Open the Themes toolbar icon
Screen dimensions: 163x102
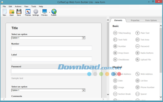point(28,12)
